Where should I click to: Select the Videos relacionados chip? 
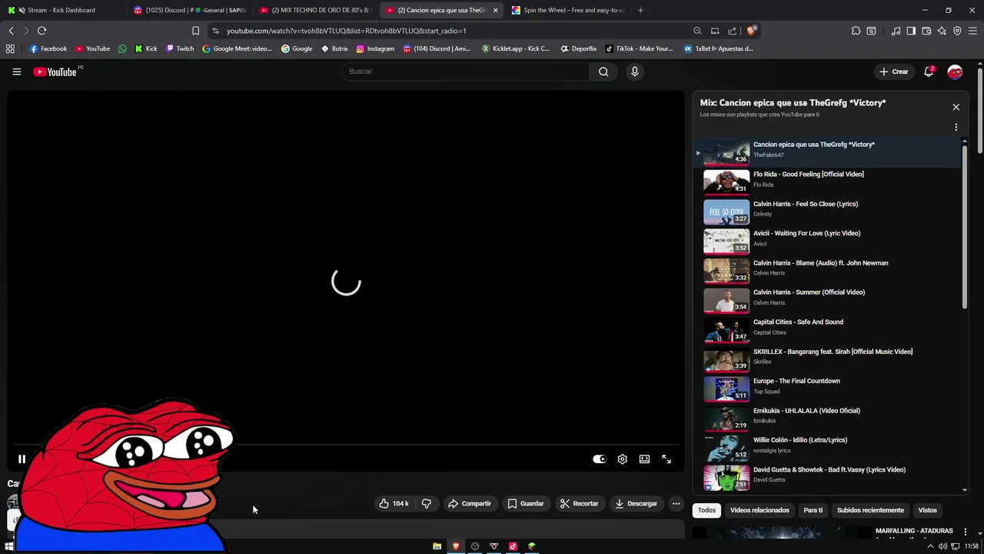pyautogui.click(x=760, y=510)
